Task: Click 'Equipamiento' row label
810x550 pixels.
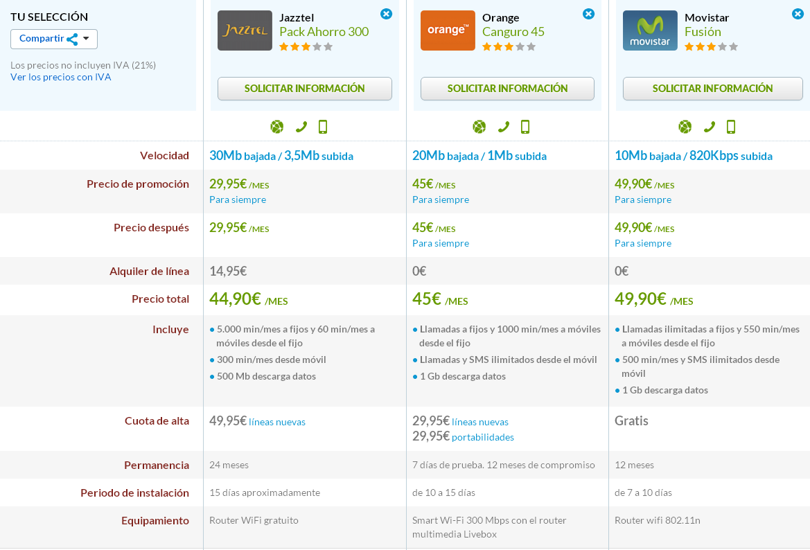Action: [x=155, y=521]
